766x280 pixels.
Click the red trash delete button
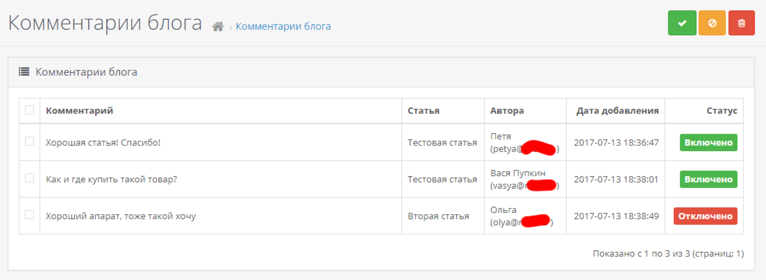click(742, 23)
